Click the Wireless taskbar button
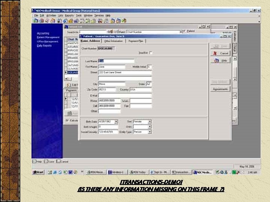This screenshot has height=202, width=270. click(117, 172)
